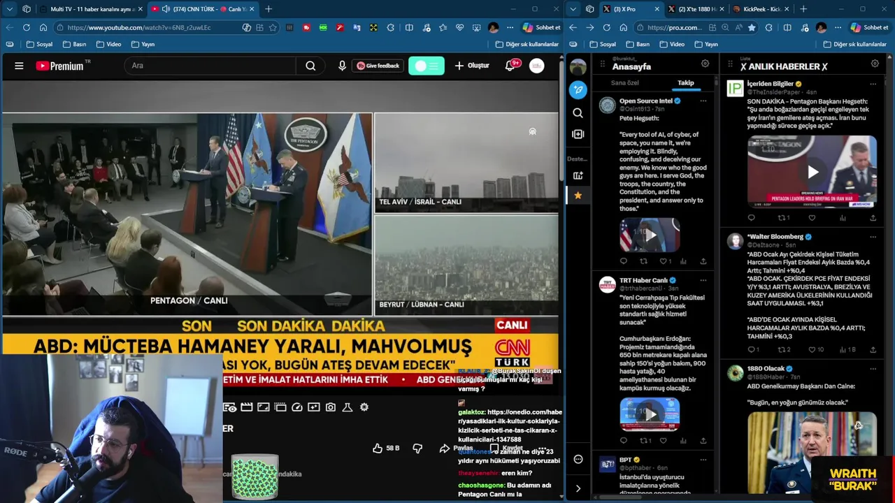Expand more options on Open Source Intel post
The image size is (895, 503).
pos(703,101)
